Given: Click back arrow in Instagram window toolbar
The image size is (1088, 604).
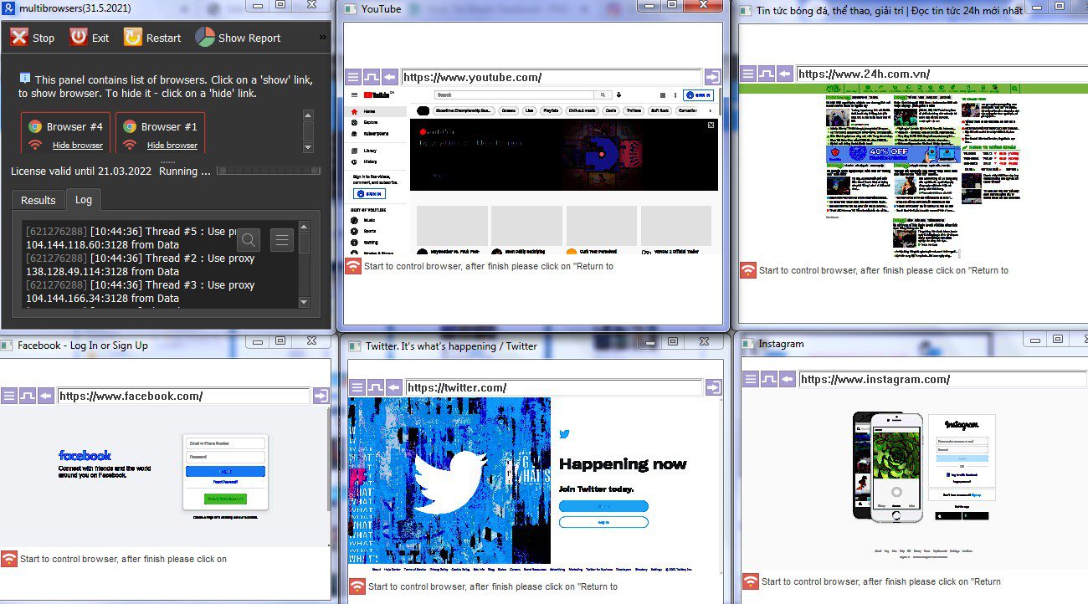Looking at the screenshot, I should tap(786, 379).
